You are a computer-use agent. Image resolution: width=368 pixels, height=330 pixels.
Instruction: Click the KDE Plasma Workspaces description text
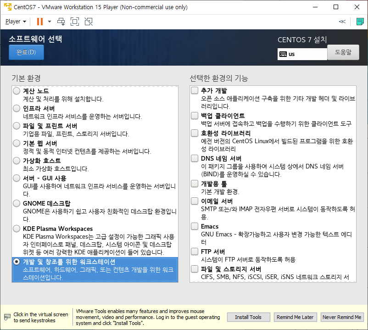99,244
